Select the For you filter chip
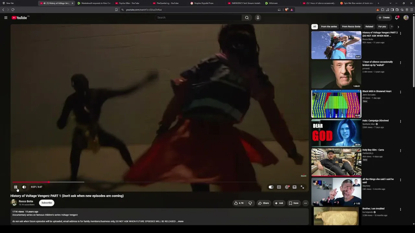This screenshot has width=415, height=233. (x=382, y=27)
